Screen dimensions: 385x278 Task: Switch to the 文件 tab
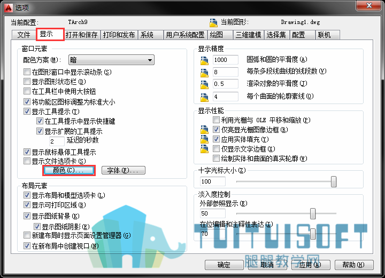[x=24, y=35]
